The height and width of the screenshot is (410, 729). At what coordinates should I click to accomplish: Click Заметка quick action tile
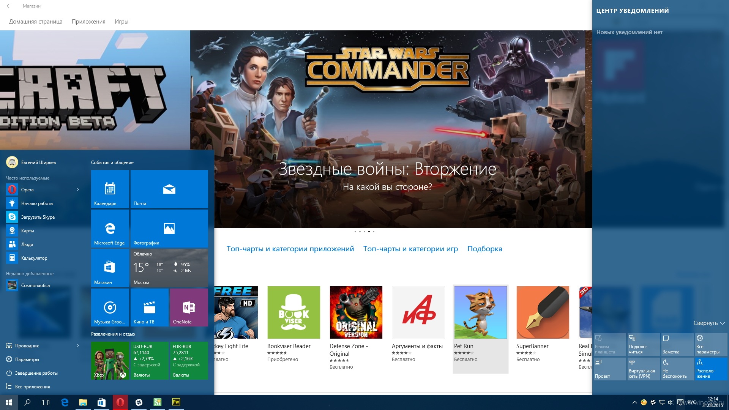click(677, 345)
